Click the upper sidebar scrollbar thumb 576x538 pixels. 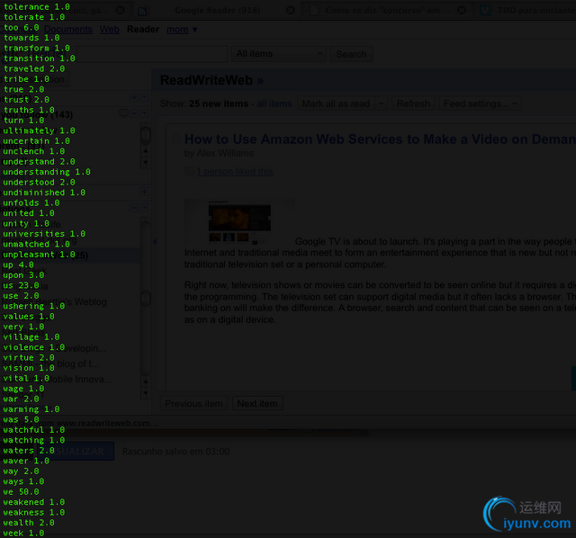pyautogui.click(x=146, y=135)
